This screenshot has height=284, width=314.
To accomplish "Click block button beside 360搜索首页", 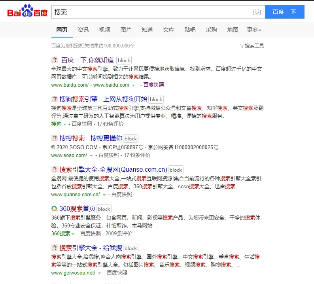I will pyautogui.click(x=104, y=209).
